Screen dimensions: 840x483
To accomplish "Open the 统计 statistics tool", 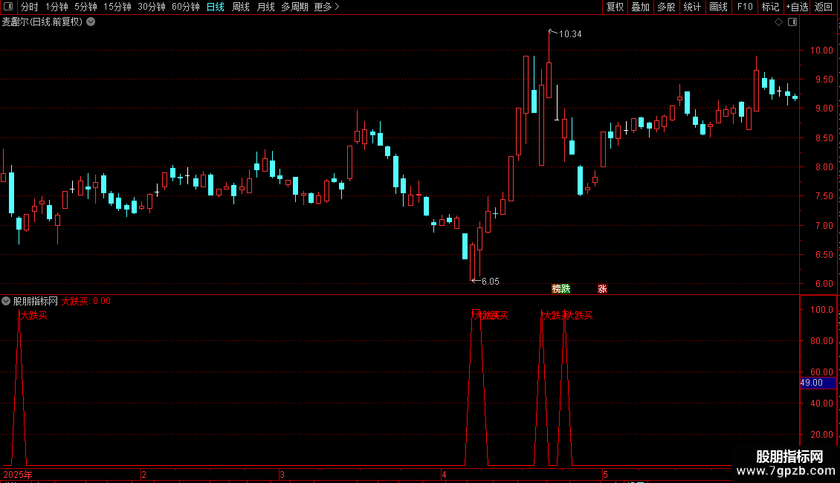I will 692,7.
